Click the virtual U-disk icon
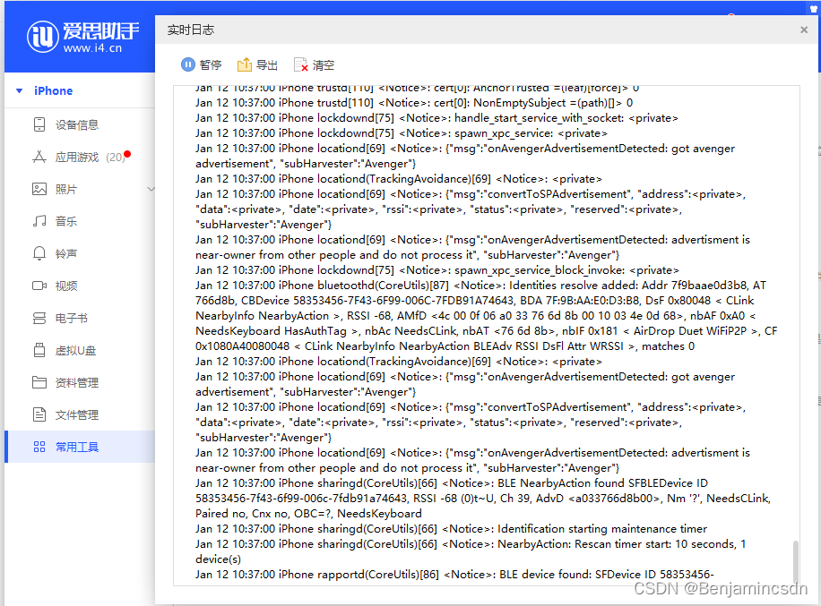 coord(39,350)
